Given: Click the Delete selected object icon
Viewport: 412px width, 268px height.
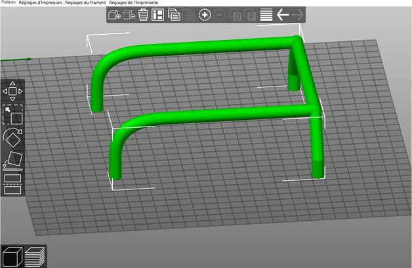Looking at the screenshot, I should [x=129, y=15].
